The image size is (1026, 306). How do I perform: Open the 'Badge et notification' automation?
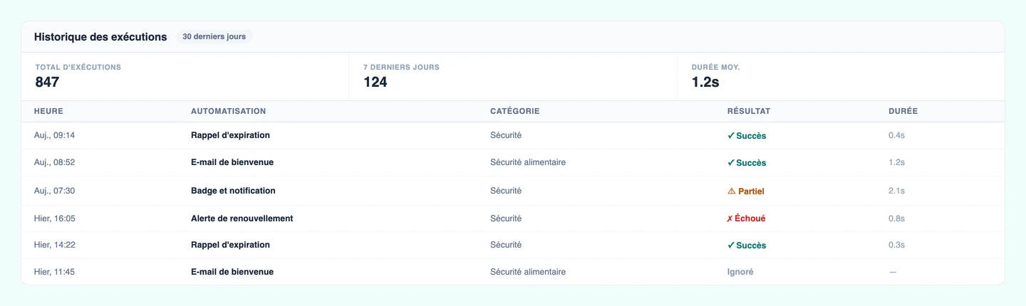click(233, 191)
